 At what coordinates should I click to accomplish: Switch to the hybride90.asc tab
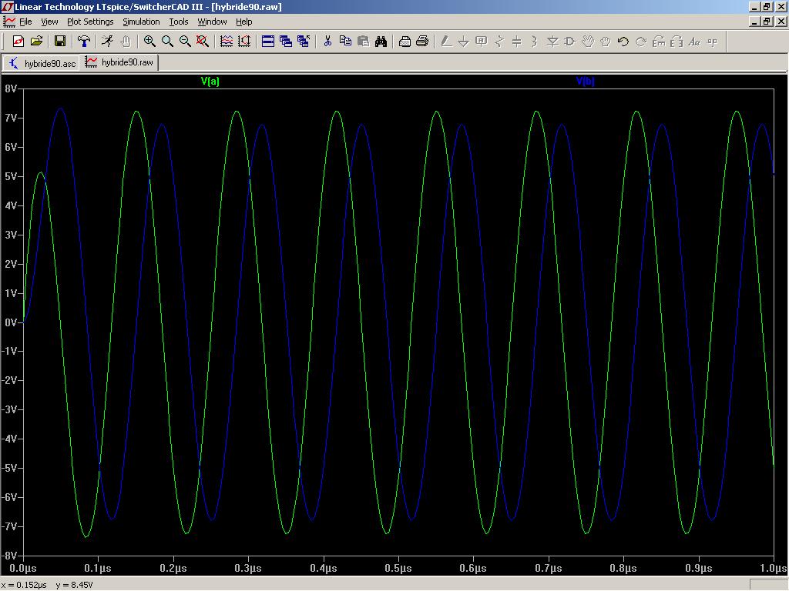tap(42, 63)
